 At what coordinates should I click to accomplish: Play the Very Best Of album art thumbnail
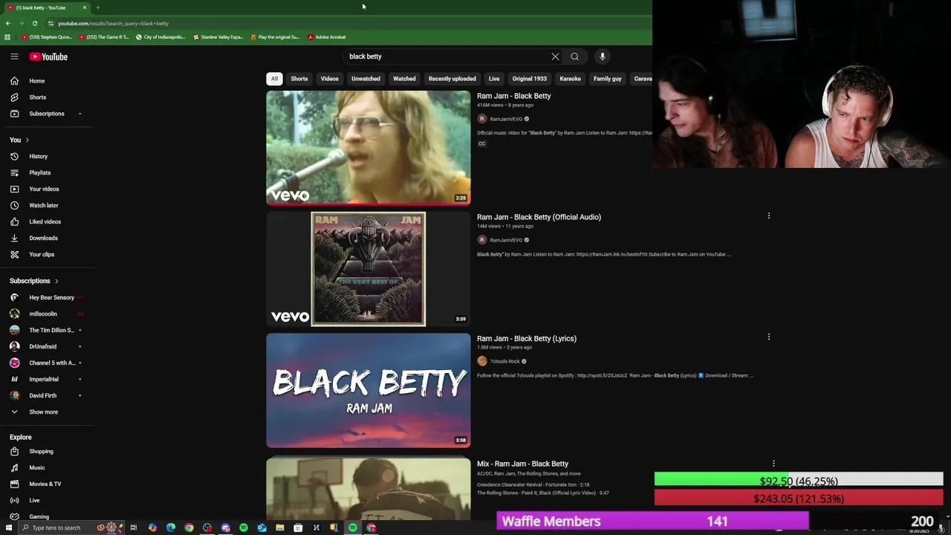pyautogui.click(x=369, y=269)
